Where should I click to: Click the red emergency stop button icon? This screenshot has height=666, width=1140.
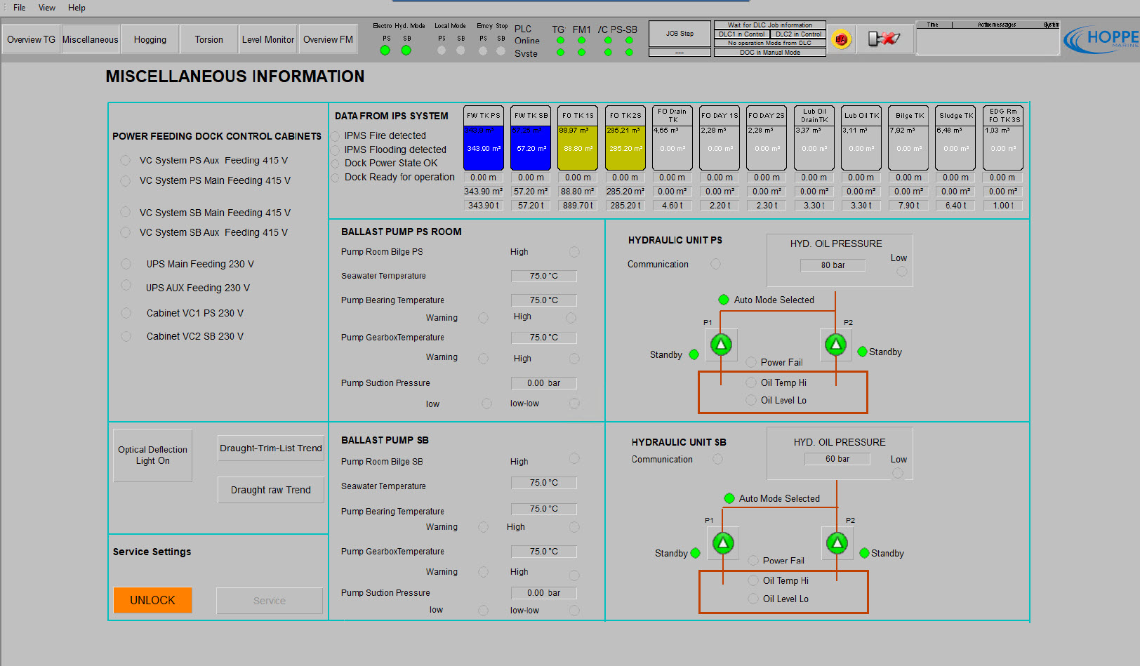tap(841, 39)
